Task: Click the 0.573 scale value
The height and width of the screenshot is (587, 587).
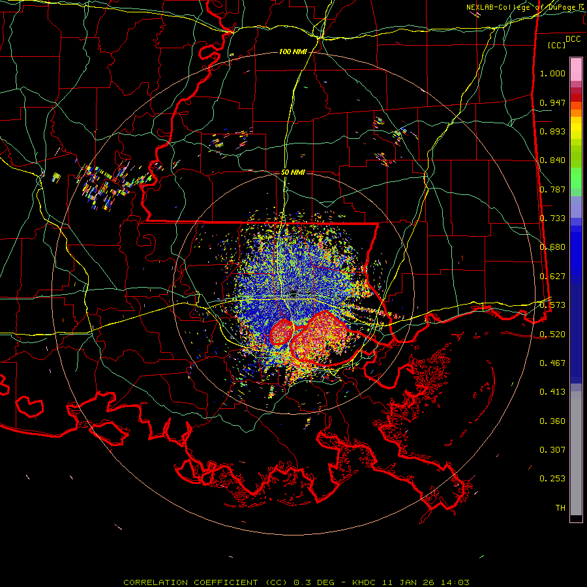Action: coord(552,305)
